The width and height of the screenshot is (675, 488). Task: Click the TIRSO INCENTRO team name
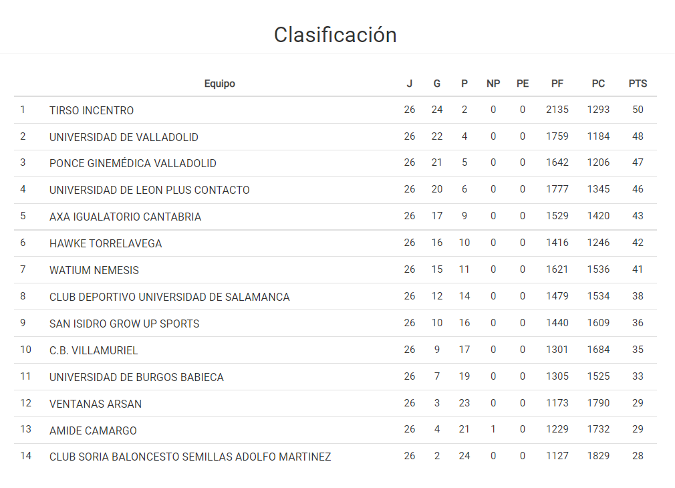click(92, 110)
